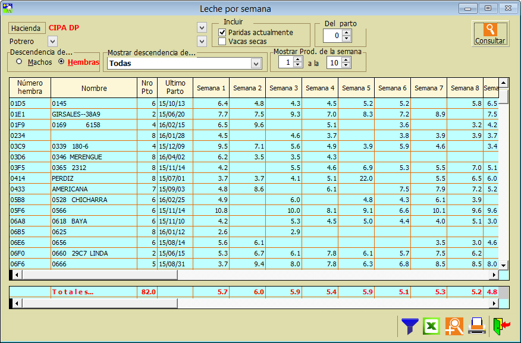The width and height of the screenshot is (521, 343).
Task: Export table with the Excel icon
Action: pyautogui.click(x=432, y=326)
